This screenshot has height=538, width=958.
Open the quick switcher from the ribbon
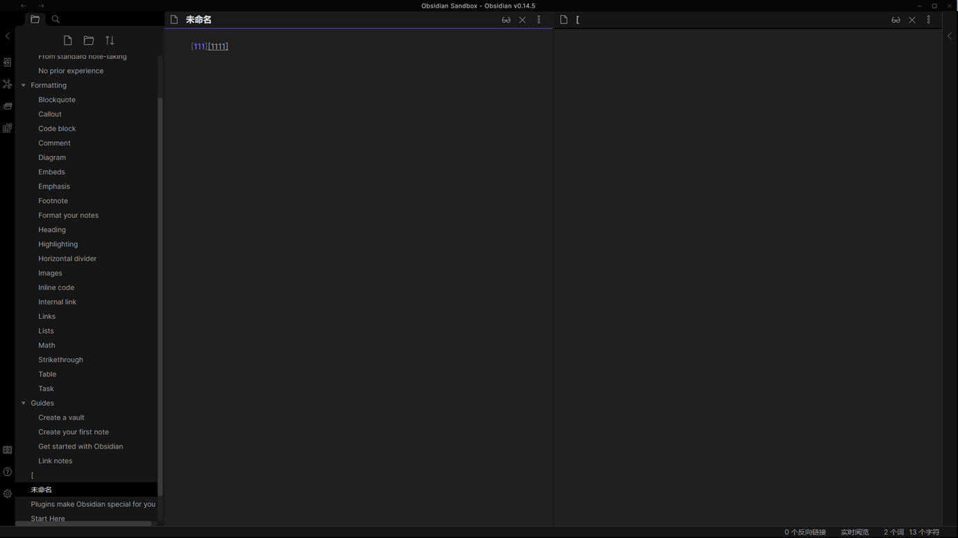coord(8,62)
